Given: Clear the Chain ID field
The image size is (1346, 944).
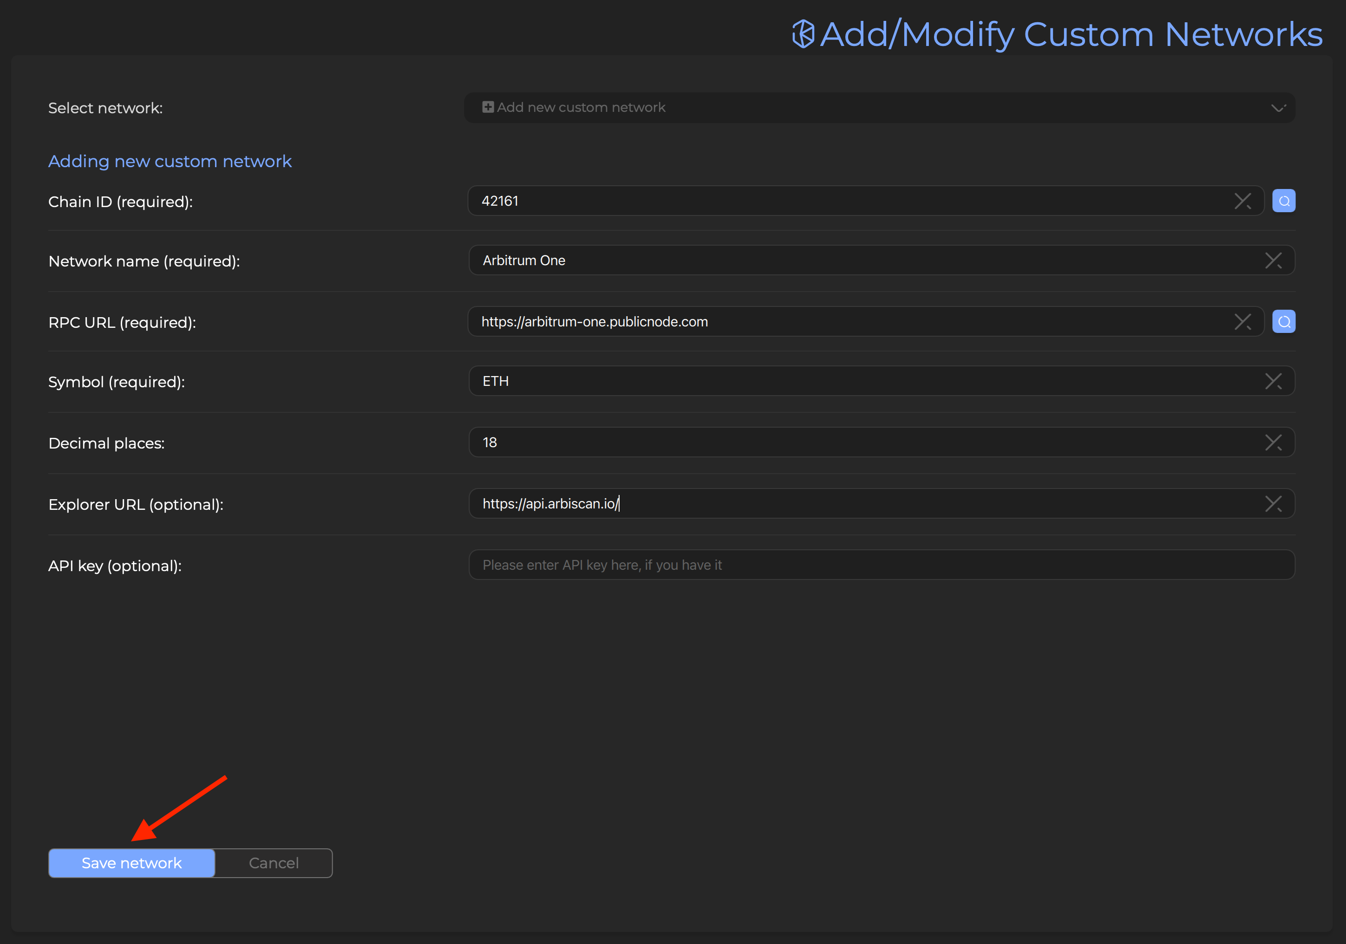Looking at the screenshot, I should click(x=1242, y=201).
